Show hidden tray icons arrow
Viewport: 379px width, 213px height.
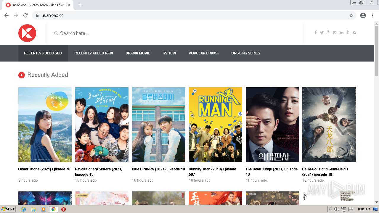point(330,209)
